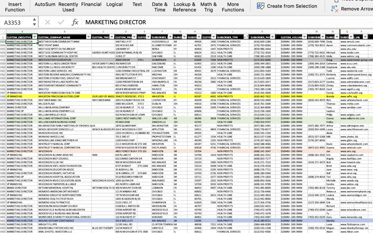This screenshot has width=373, height=233.
Task: Click the Name Box up/down arrows
Action: (x=35, y=22)
